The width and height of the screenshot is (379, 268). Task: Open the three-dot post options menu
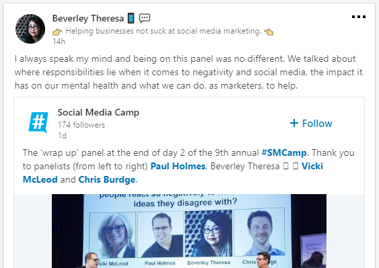click(359, 17)
